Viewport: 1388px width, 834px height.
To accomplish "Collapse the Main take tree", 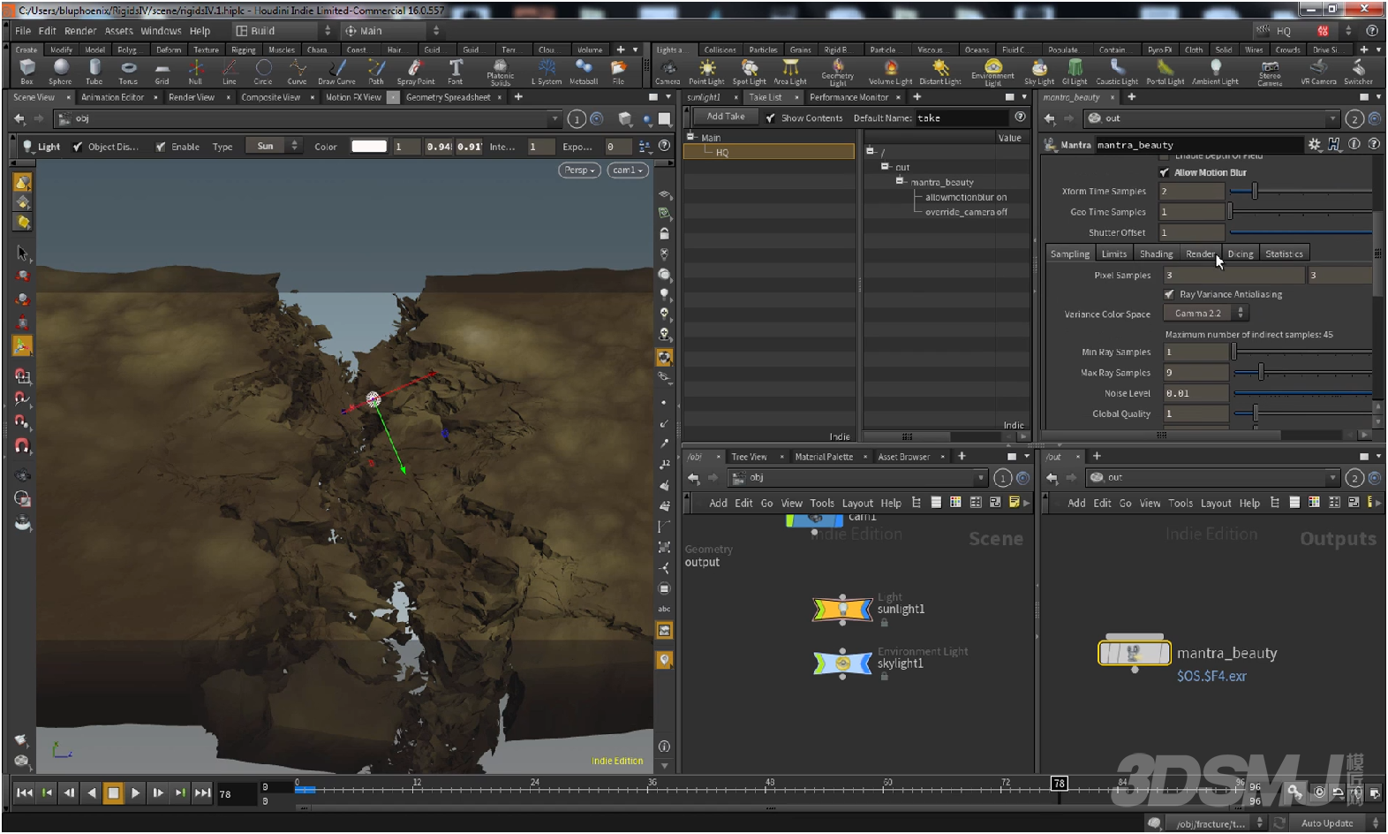I will 690,137.
